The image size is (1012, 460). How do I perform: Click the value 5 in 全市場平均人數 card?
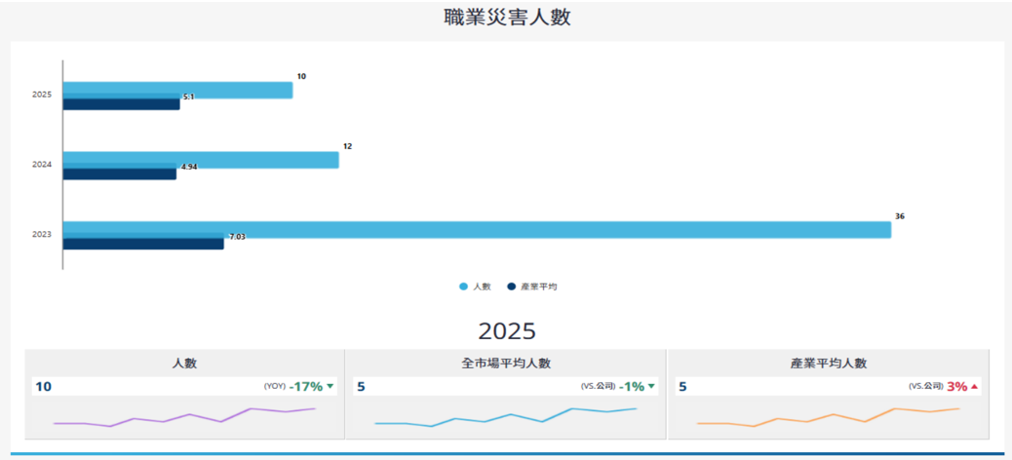[x=361, y=387]
